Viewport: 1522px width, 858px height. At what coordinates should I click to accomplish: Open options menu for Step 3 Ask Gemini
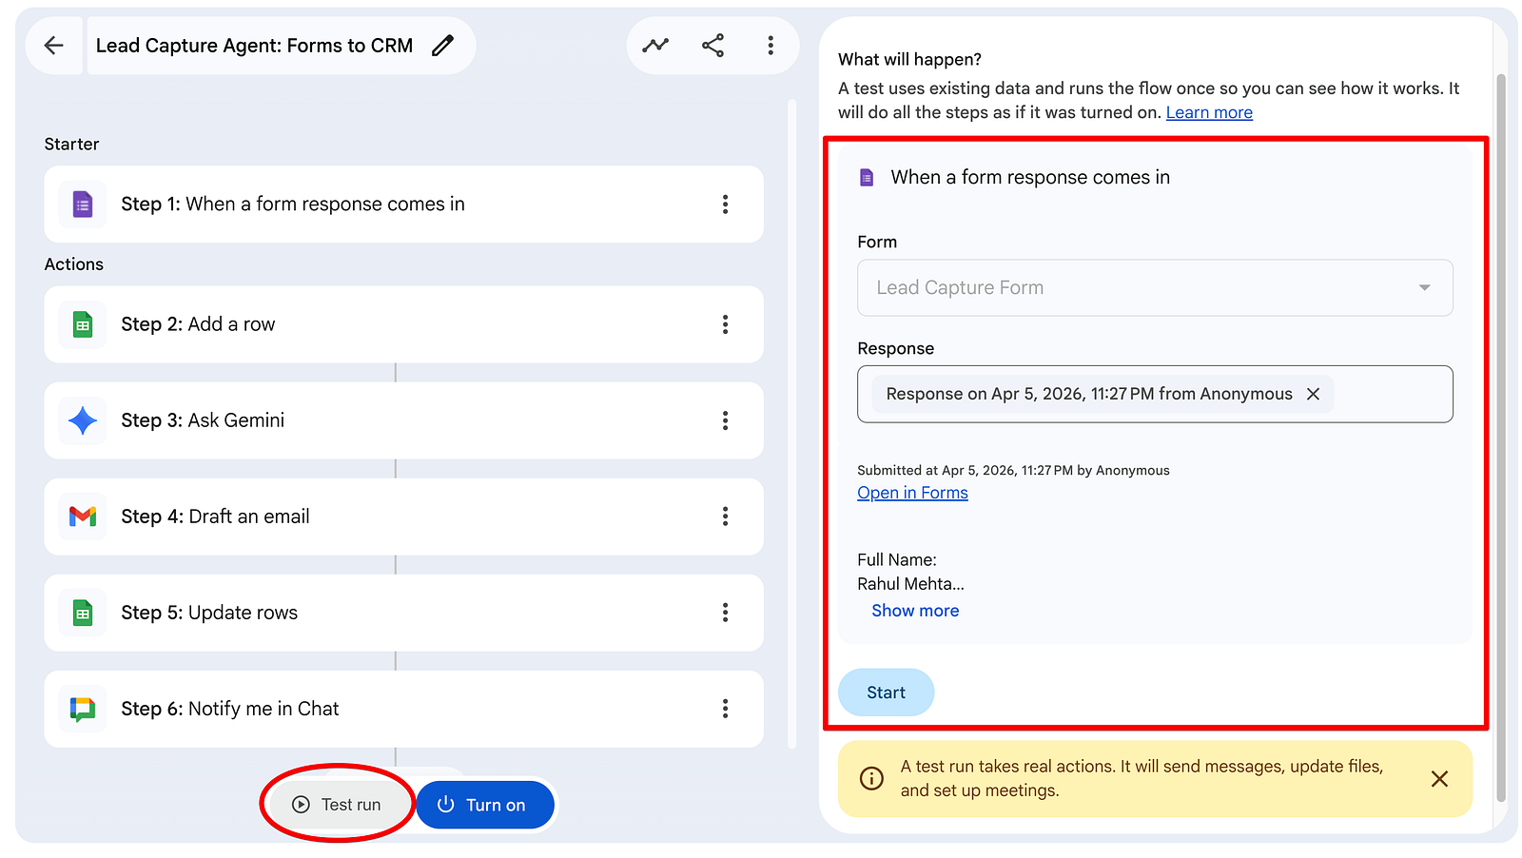coord(725,420)
